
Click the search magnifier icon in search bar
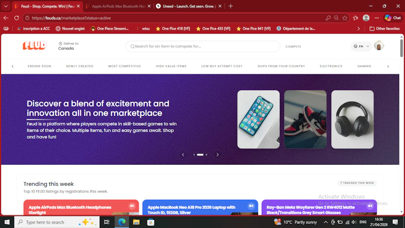coord(132,46)
